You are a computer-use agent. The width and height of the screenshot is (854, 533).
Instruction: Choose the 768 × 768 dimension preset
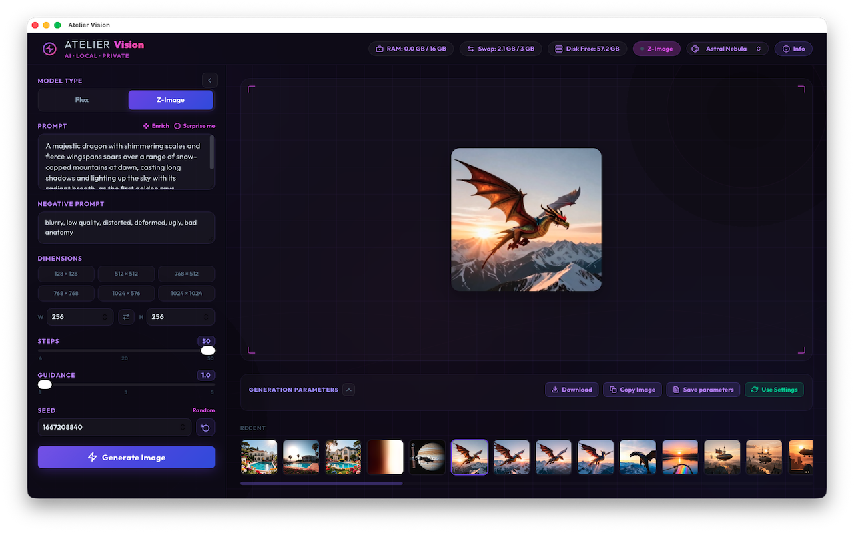point(66,293)
